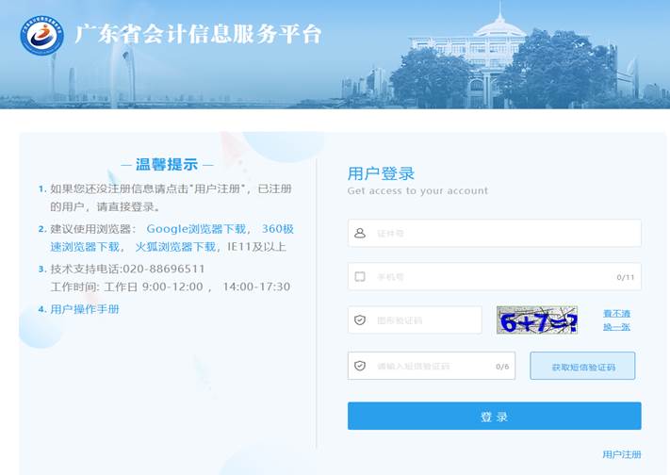Click the 广东省会计信息服务平台 title text

click(198, 34)
